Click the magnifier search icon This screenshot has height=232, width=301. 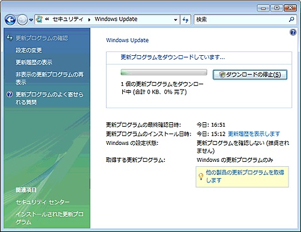point(292,19)
